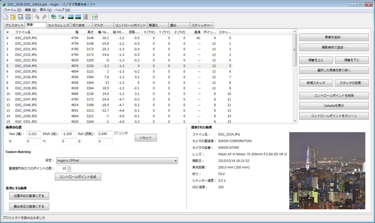Open the ヘルプ (H) menu
Screen dimensions: 375x223
click(63, 10)
